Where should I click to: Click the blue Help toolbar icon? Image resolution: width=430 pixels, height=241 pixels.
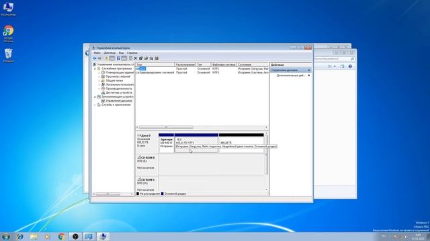[118, 58]
